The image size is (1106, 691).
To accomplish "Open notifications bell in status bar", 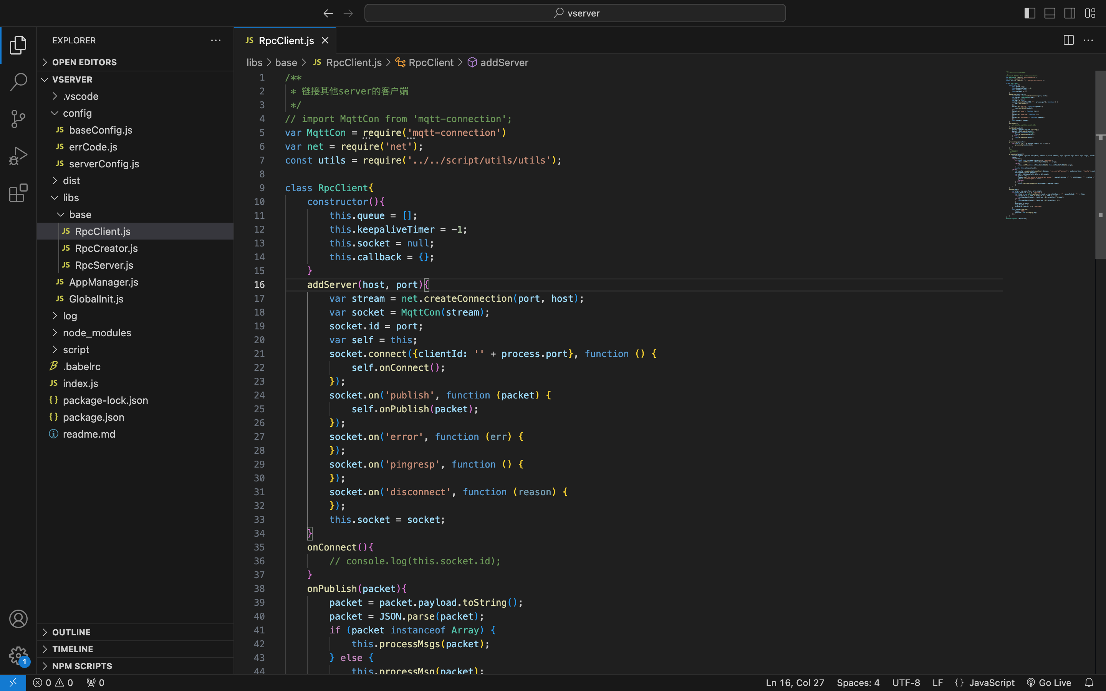I will point(1089,683).
